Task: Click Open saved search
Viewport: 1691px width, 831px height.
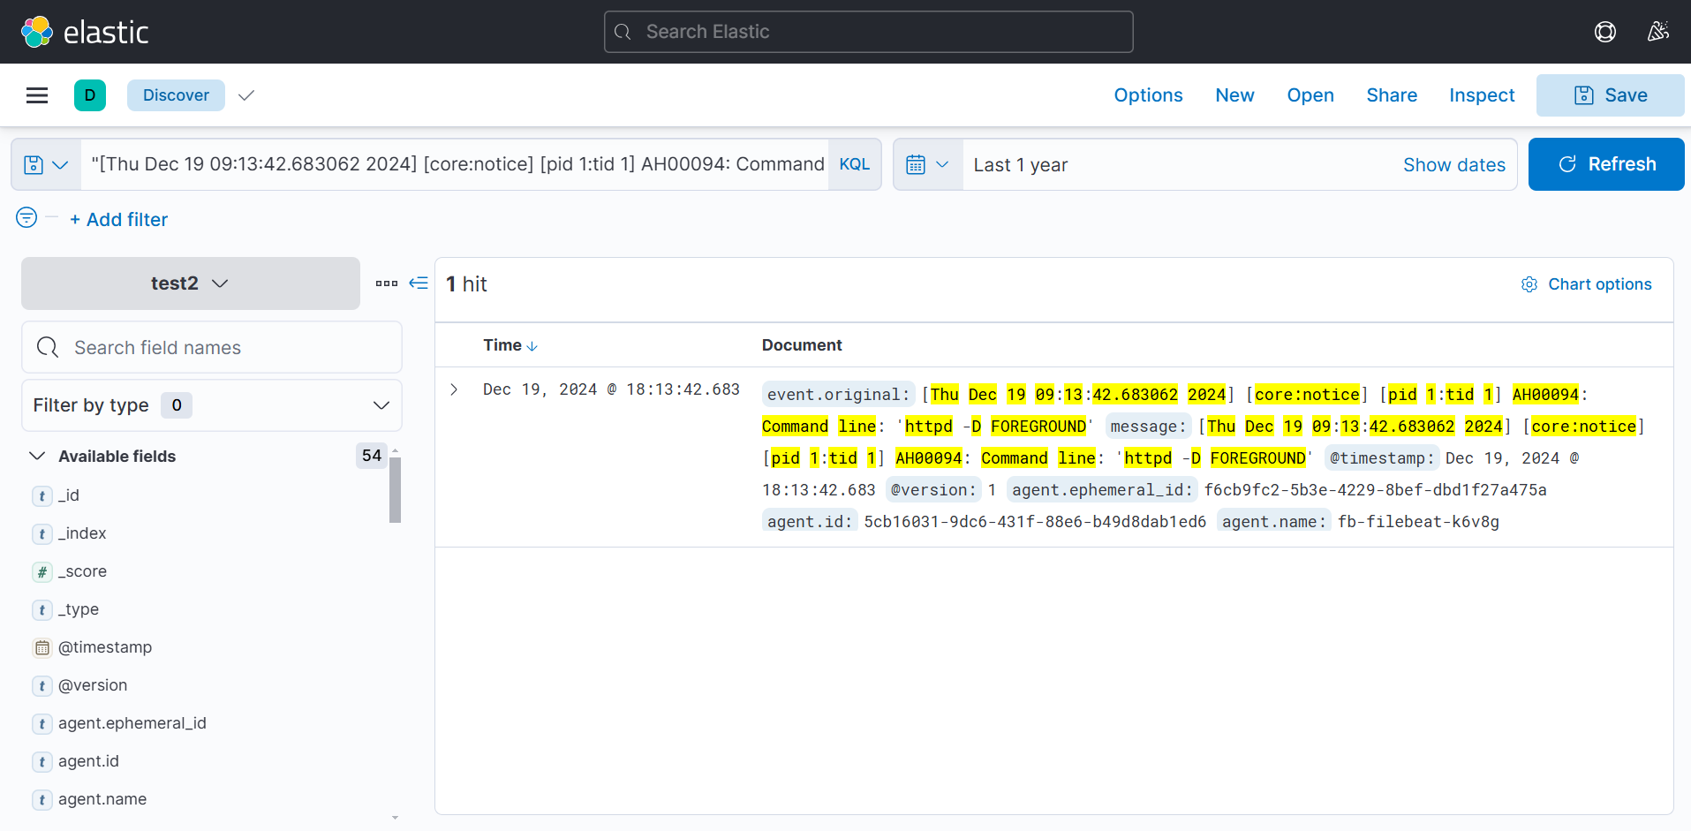Action: pos(1310,95)
